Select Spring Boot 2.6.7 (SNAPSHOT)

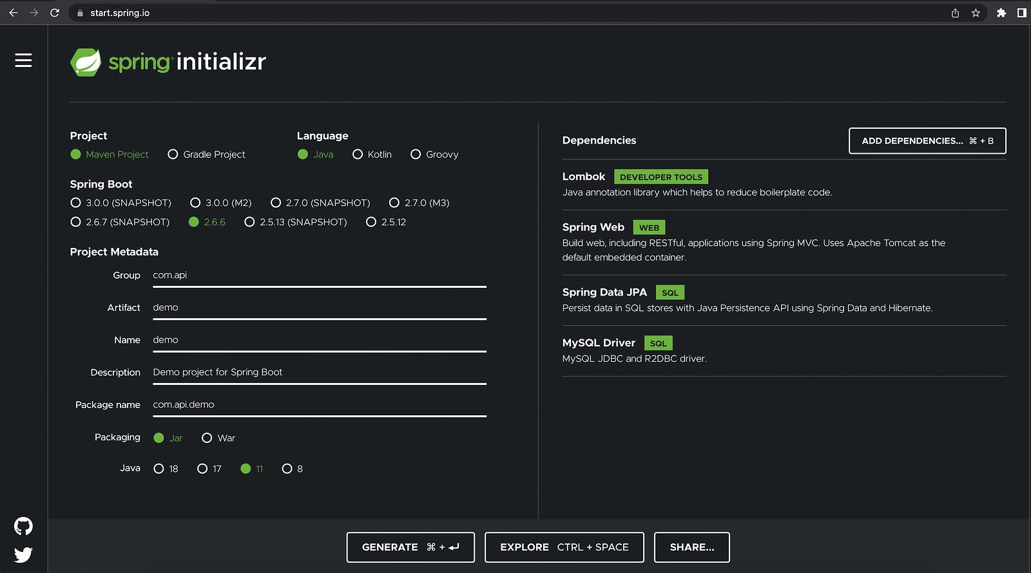(120, 222)
